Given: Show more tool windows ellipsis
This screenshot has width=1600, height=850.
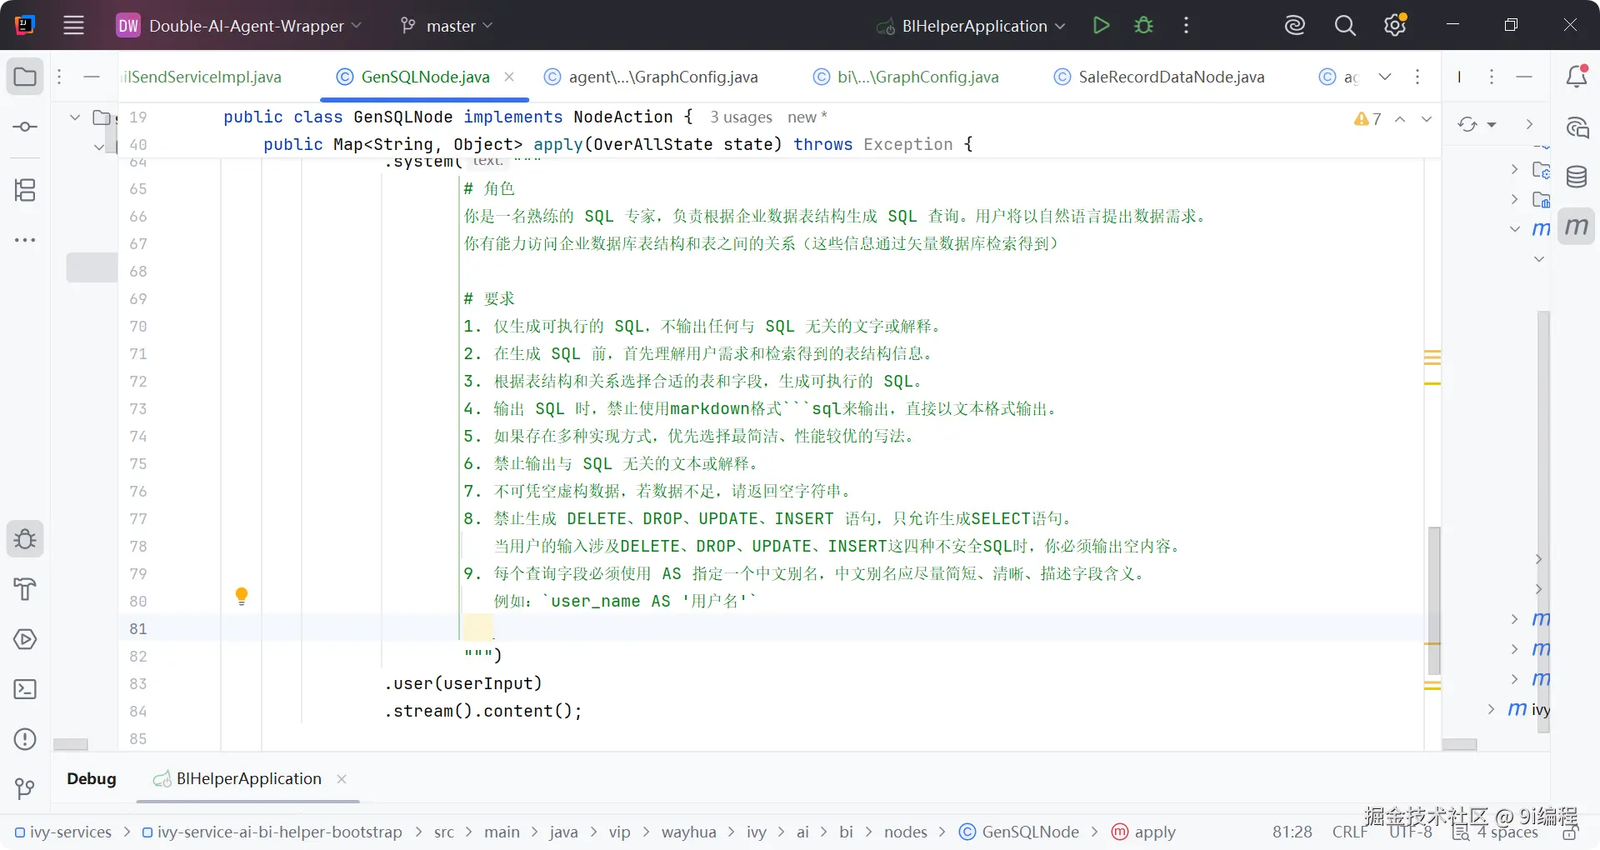Looking at the screenshot, I should coord(25,240).
